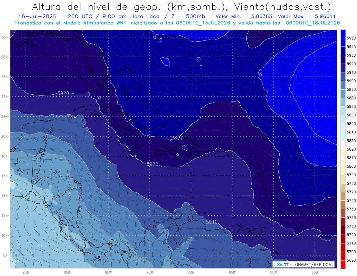The height and width of the screenshot is (276, 357).
Task: Click the 5860 value on the color legend
Action: [x=351, y=115]
